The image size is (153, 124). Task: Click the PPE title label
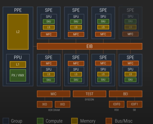(18, 10)
